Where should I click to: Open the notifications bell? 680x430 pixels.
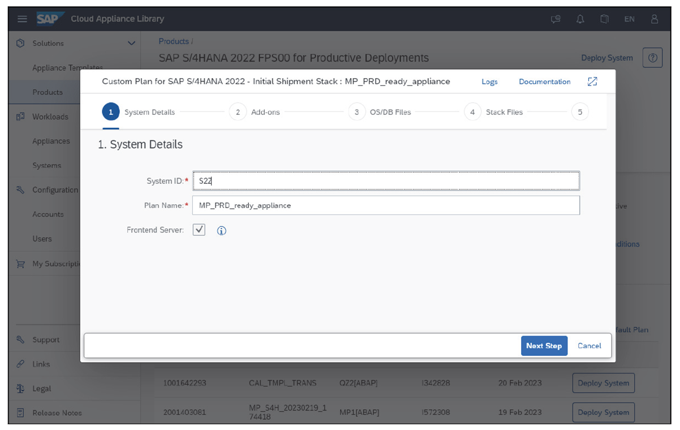(580, 19)
